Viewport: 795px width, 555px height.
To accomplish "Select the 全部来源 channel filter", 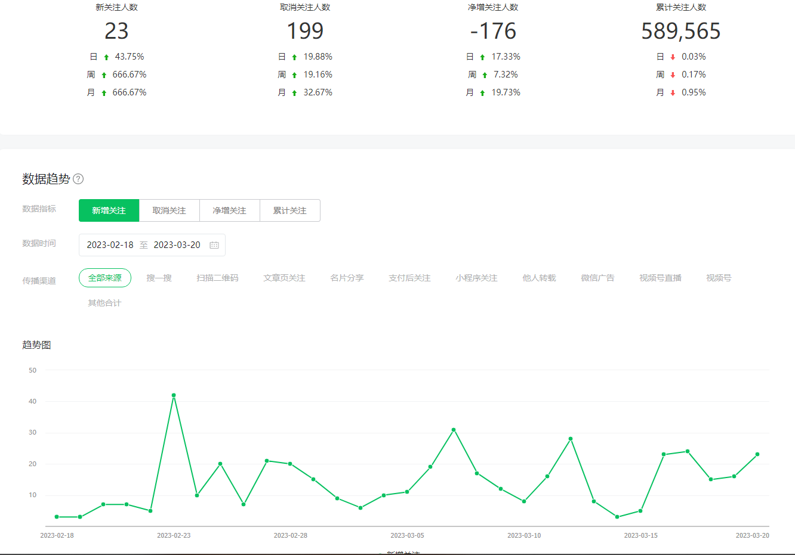I will pyautogui.click(x=105, y=278).
